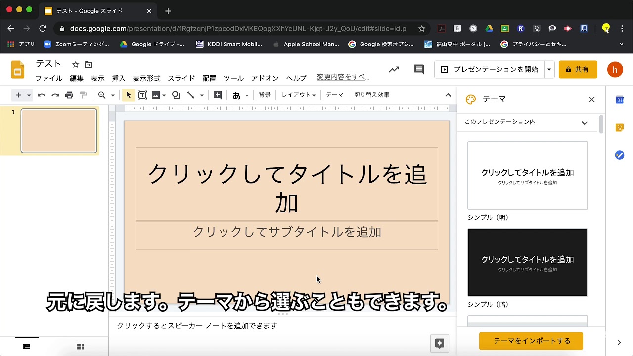The height and width of the screenshot is (356, 633).
Task: Click the 切り替え効果 button
Action: [x=371, y=95]
